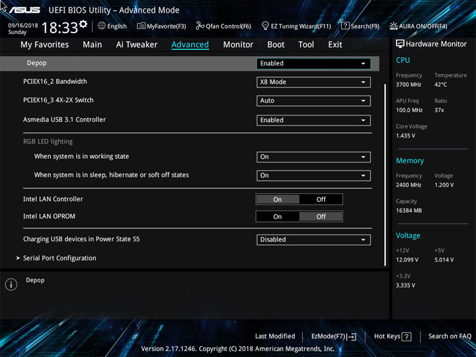
Task: Click the settings list vertical scrollbar
Action: (385, 175)
